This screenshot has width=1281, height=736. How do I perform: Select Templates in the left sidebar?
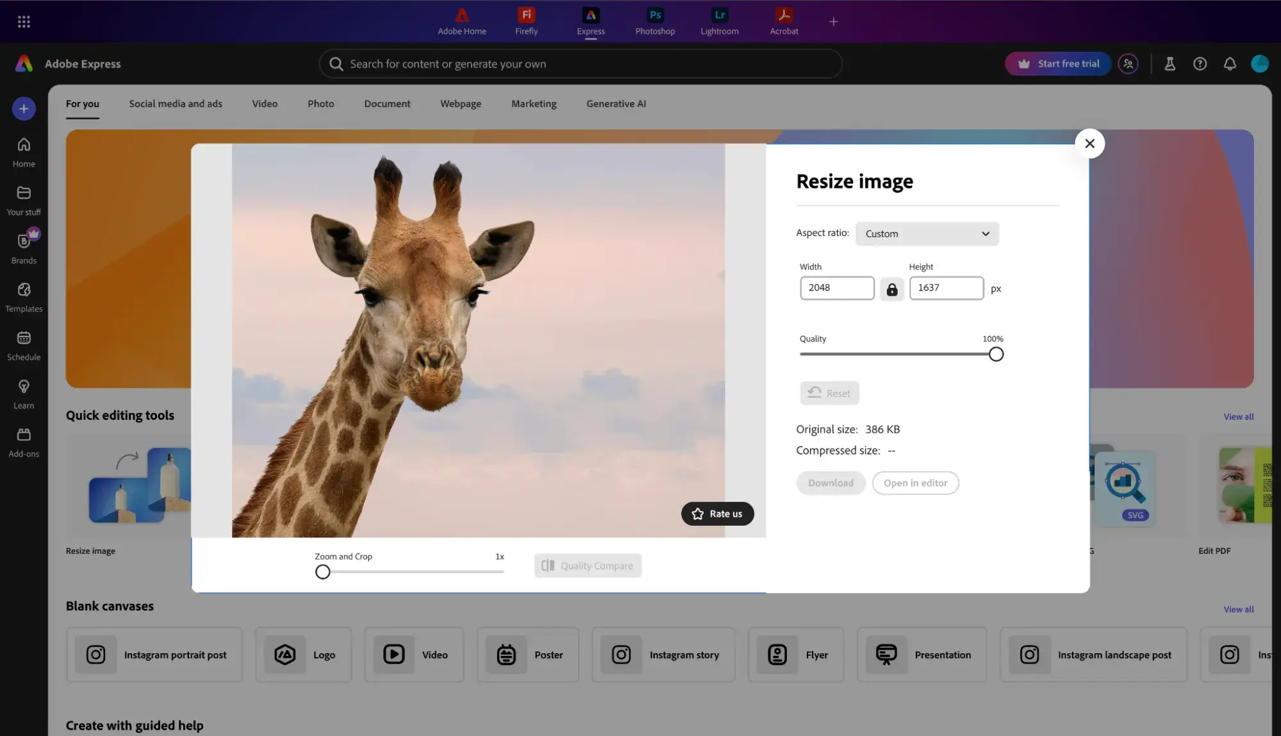coord(23,296)
